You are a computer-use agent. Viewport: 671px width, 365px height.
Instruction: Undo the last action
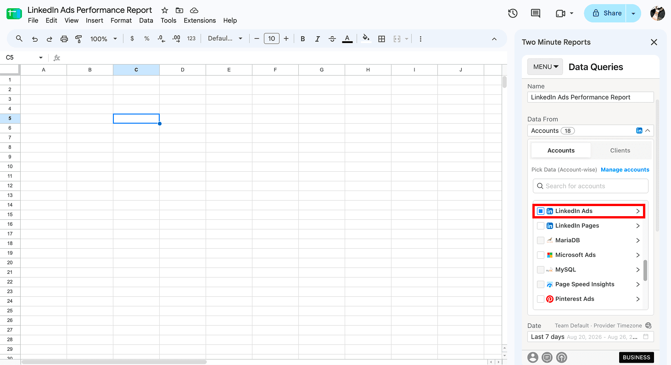point(34,39)
